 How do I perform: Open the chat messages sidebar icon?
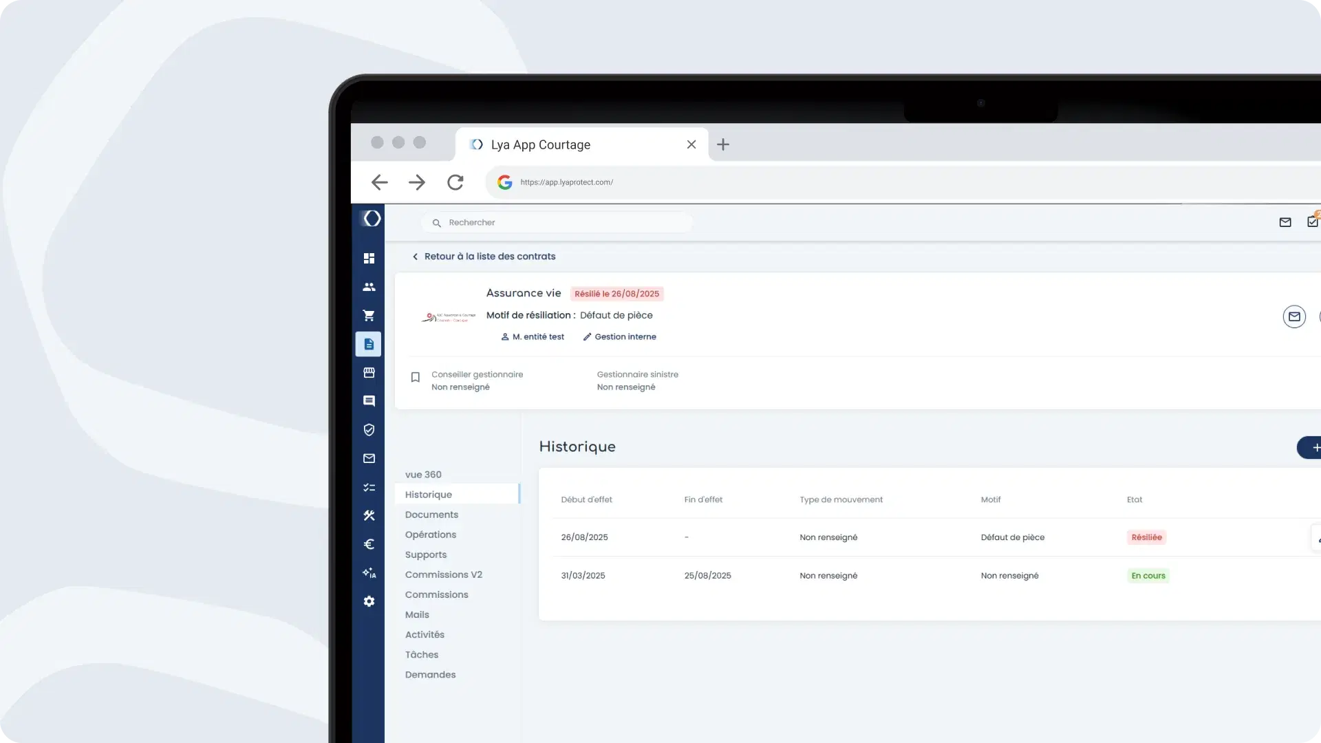click(369, 401)
